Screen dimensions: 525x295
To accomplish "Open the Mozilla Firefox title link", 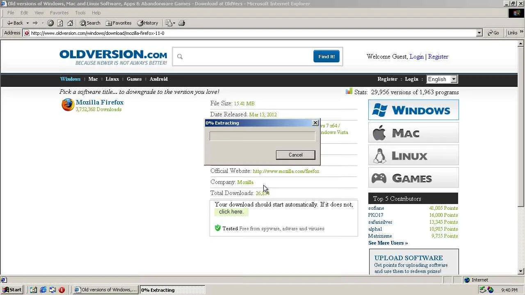I will 100,102.
